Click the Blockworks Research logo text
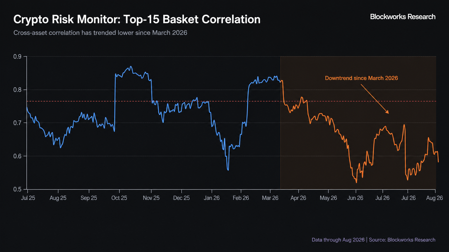The width and height of the screenshot is (449, 252). tap(403, 17)
